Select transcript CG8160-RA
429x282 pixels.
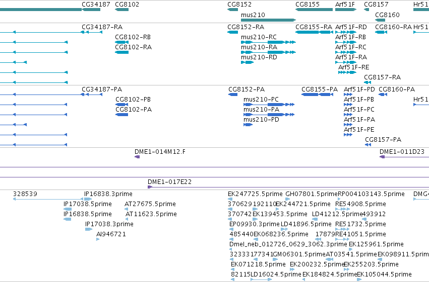click(393, 27)
